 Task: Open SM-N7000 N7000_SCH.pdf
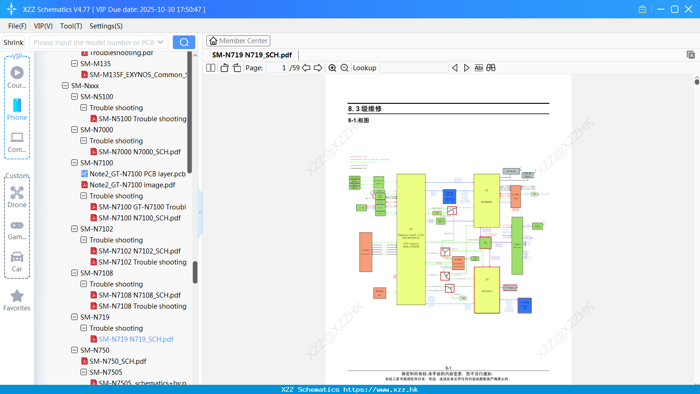click(x=140, y=152)
